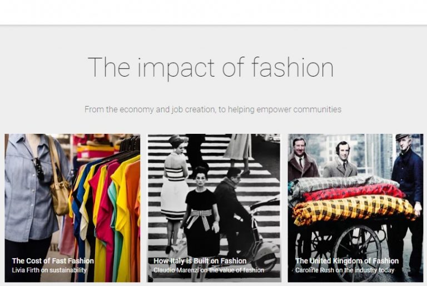427x286 pixels.
Task: Click the white header bar at top
Action: [x=213, y=12]
